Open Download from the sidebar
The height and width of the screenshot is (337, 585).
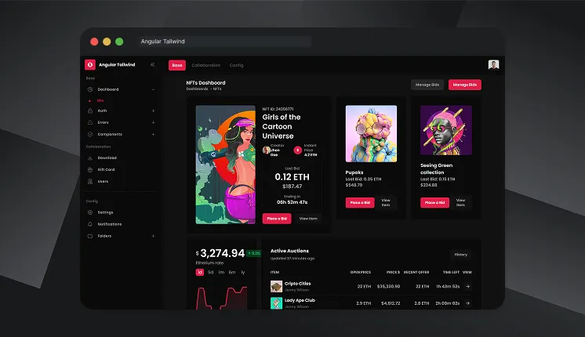pos(107,158)
